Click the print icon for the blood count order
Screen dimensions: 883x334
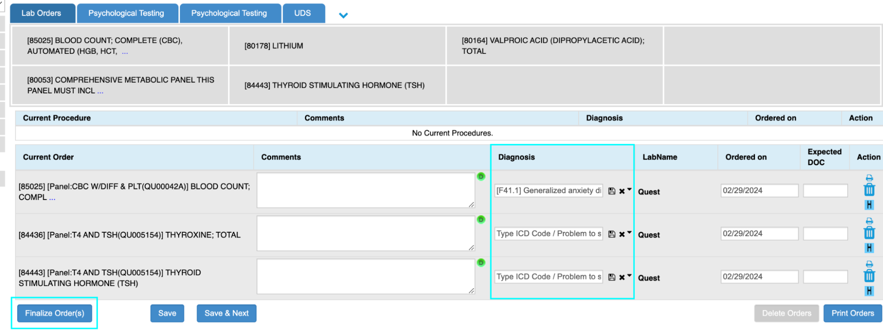click(x=869, y=178)
